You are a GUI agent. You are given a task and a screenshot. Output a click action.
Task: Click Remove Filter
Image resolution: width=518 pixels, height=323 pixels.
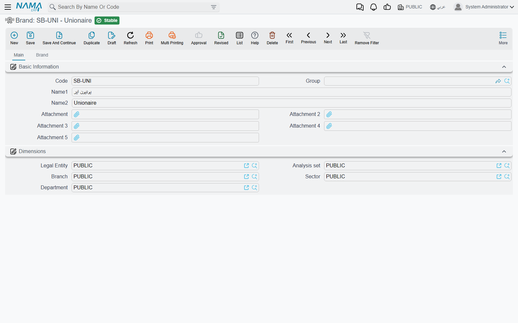367,38
